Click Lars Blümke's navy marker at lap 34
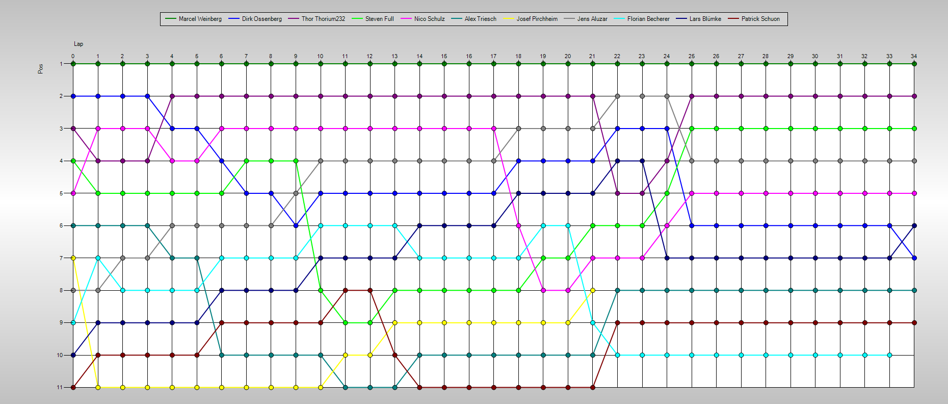 (914, 225)
